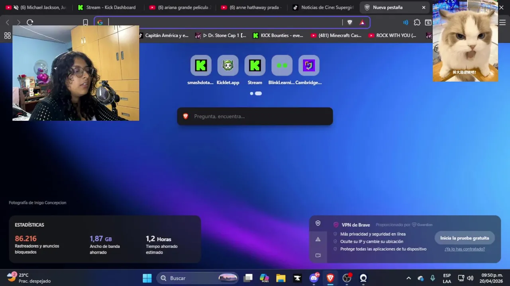Open OBS Studio from the taskbar
The width and height of the screenshot is (510, 286).
347,278
